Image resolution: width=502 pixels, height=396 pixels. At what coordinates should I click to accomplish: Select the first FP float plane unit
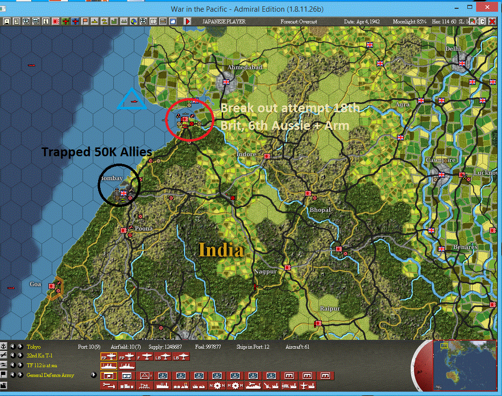pos(109,356)
